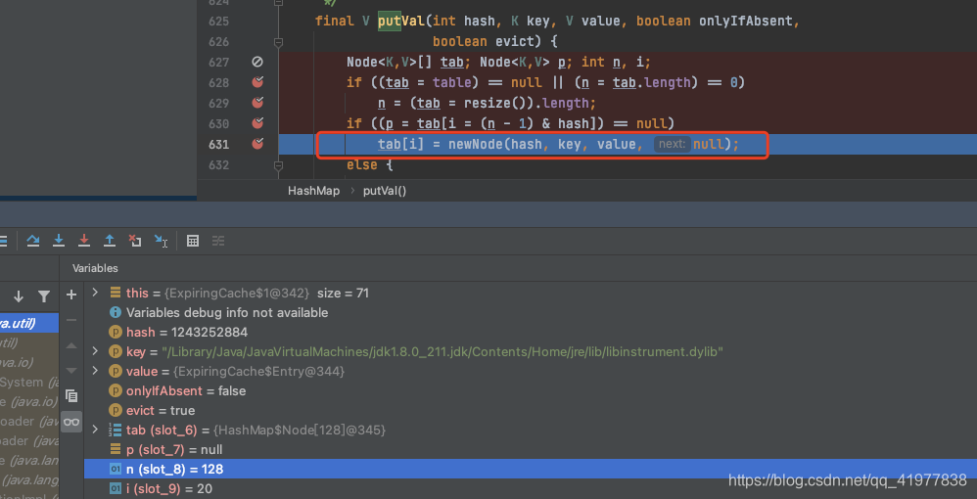Select the 'System' stack frame row
This screenshot has width=977, height=499.
click(29, 382)
